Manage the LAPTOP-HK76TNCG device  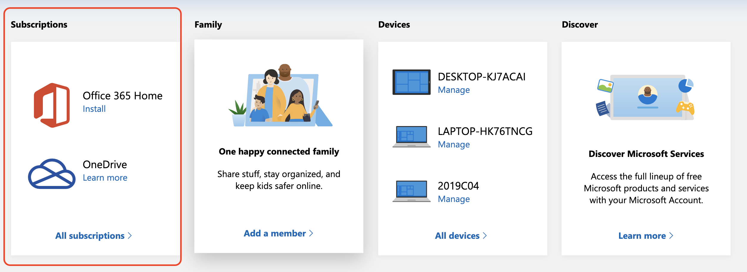(x=454, y=144)
